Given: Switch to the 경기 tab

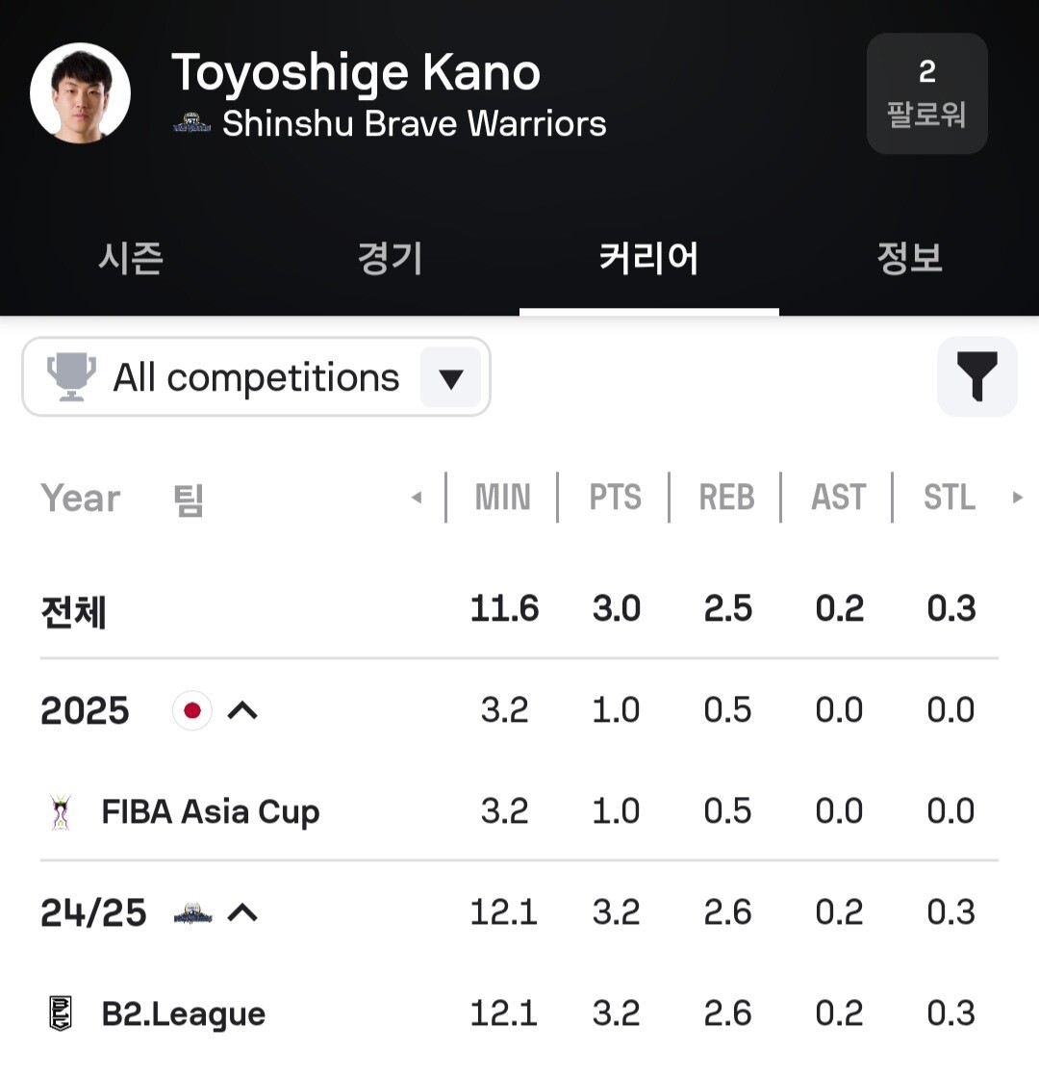Looking at the screenshot, I should pyautogui.click(x=390, y=258).
